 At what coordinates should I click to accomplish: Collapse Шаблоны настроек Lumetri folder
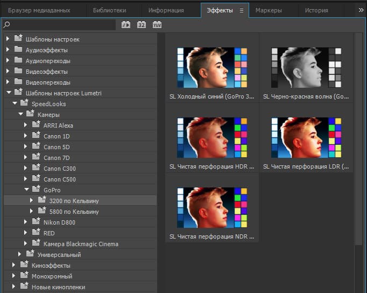(9, 93)
